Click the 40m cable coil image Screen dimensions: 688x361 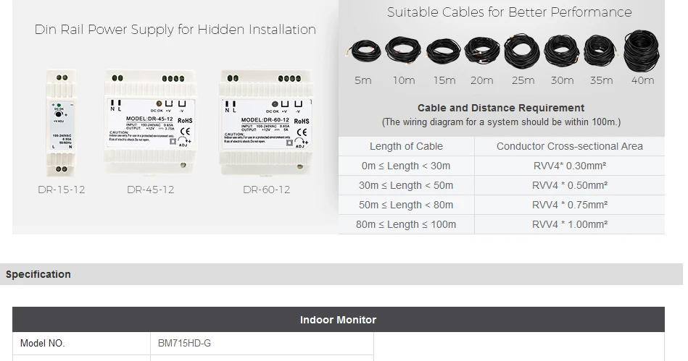642,51
